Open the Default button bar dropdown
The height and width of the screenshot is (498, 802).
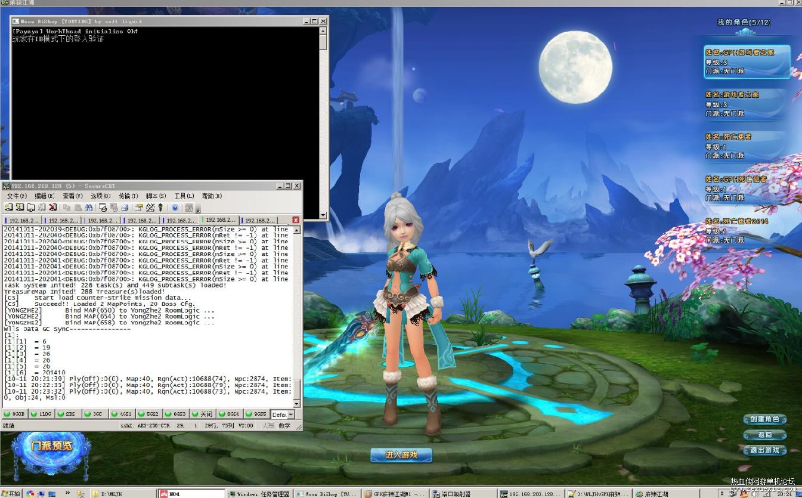click(291, 415)
